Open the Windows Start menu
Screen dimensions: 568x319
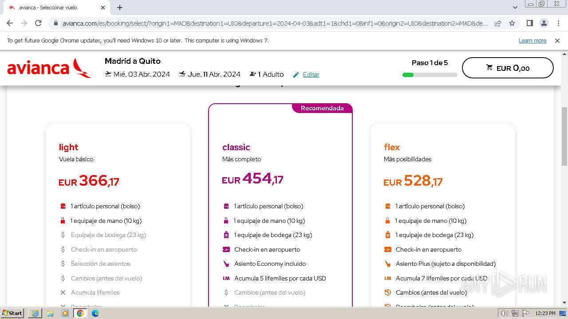coord(12,313)
